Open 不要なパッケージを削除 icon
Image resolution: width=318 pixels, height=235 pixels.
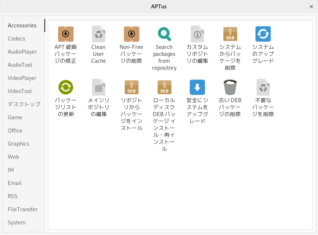tap(263, 87)
